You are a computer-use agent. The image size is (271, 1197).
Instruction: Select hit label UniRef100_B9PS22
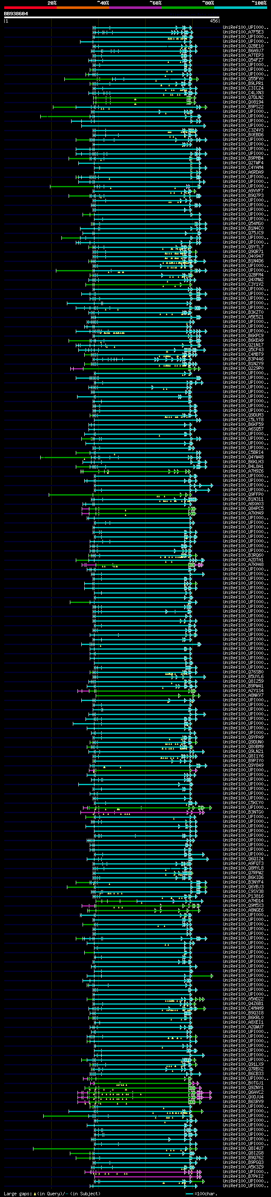point(243,107)
